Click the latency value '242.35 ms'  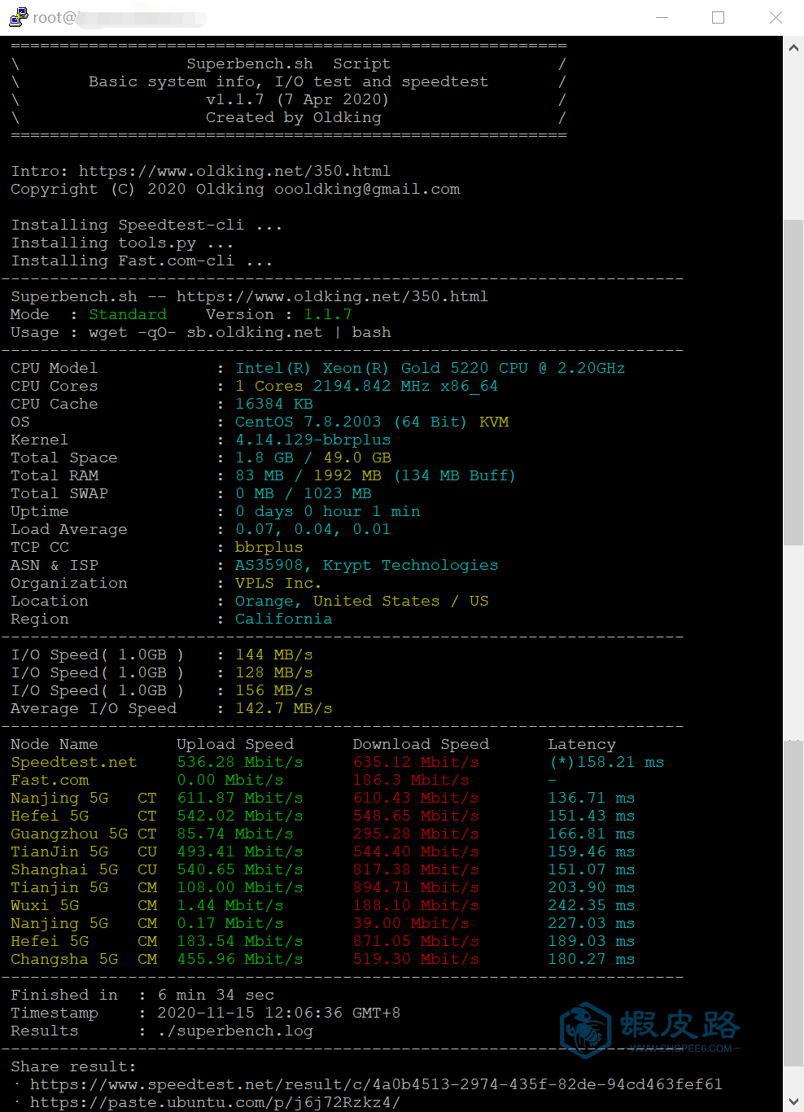tap(592, 905)
